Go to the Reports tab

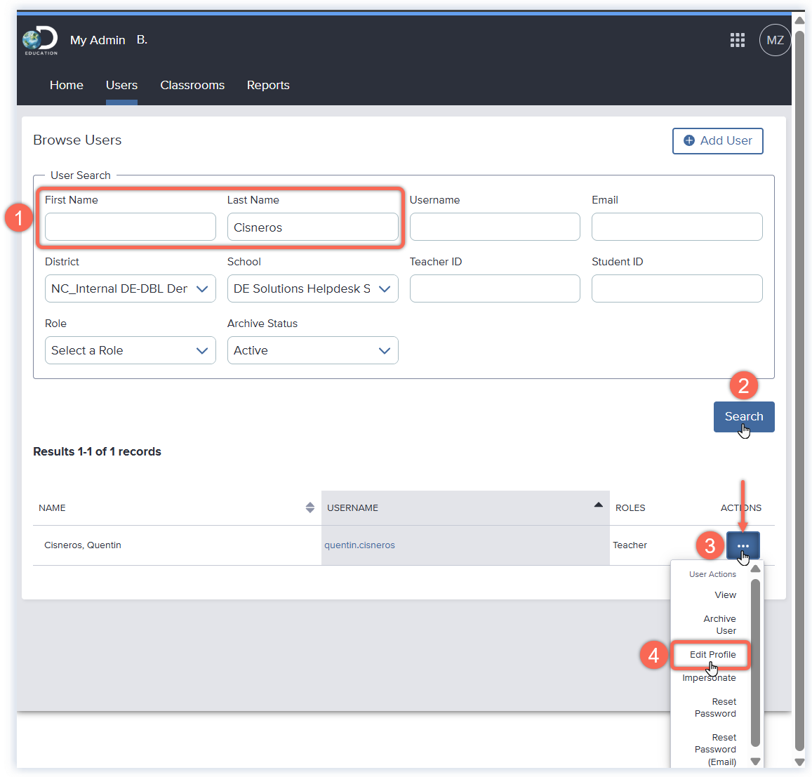coord(268,85)
